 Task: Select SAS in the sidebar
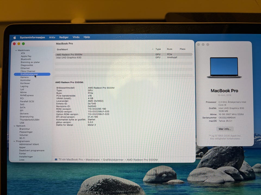tap(22, 105)
